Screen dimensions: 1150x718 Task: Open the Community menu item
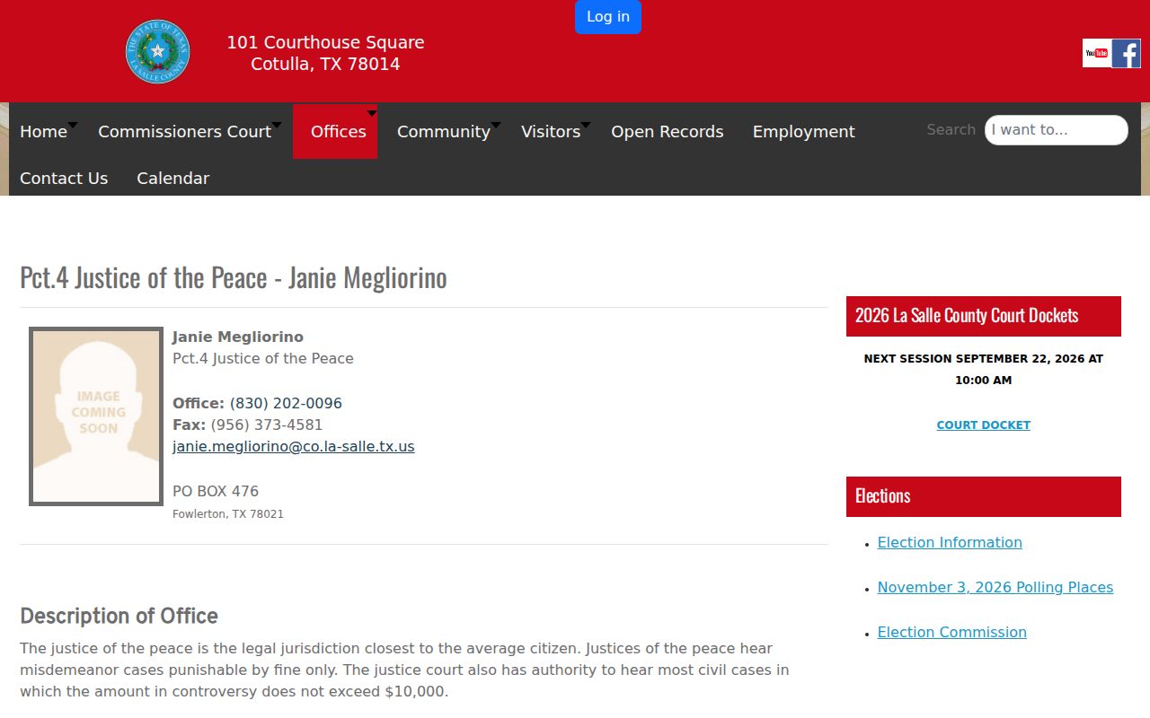tap(443, 132)
